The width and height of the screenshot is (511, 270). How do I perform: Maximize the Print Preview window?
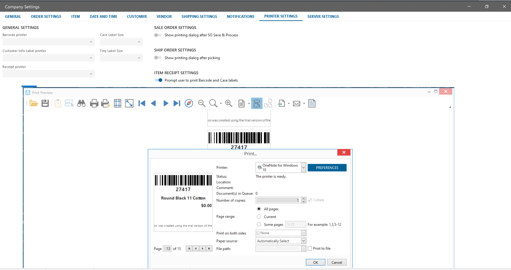(436, 91)
